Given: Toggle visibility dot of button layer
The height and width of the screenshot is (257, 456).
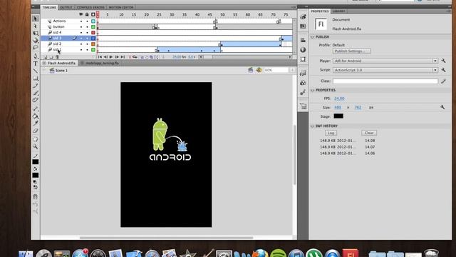Looking at the screenshot, I should coord(81,27).
